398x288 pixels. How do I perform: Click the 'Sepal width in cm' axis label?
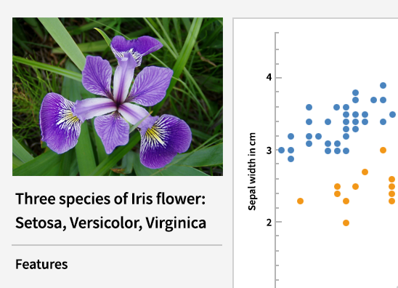coord(251,172)
